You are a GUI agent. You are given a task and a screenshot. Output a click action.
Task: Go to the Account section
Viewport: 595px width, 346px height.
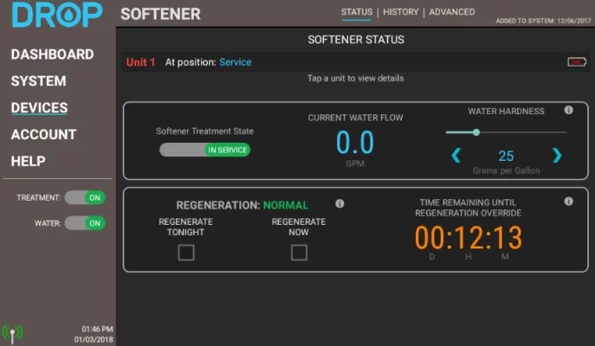point(43,135)
